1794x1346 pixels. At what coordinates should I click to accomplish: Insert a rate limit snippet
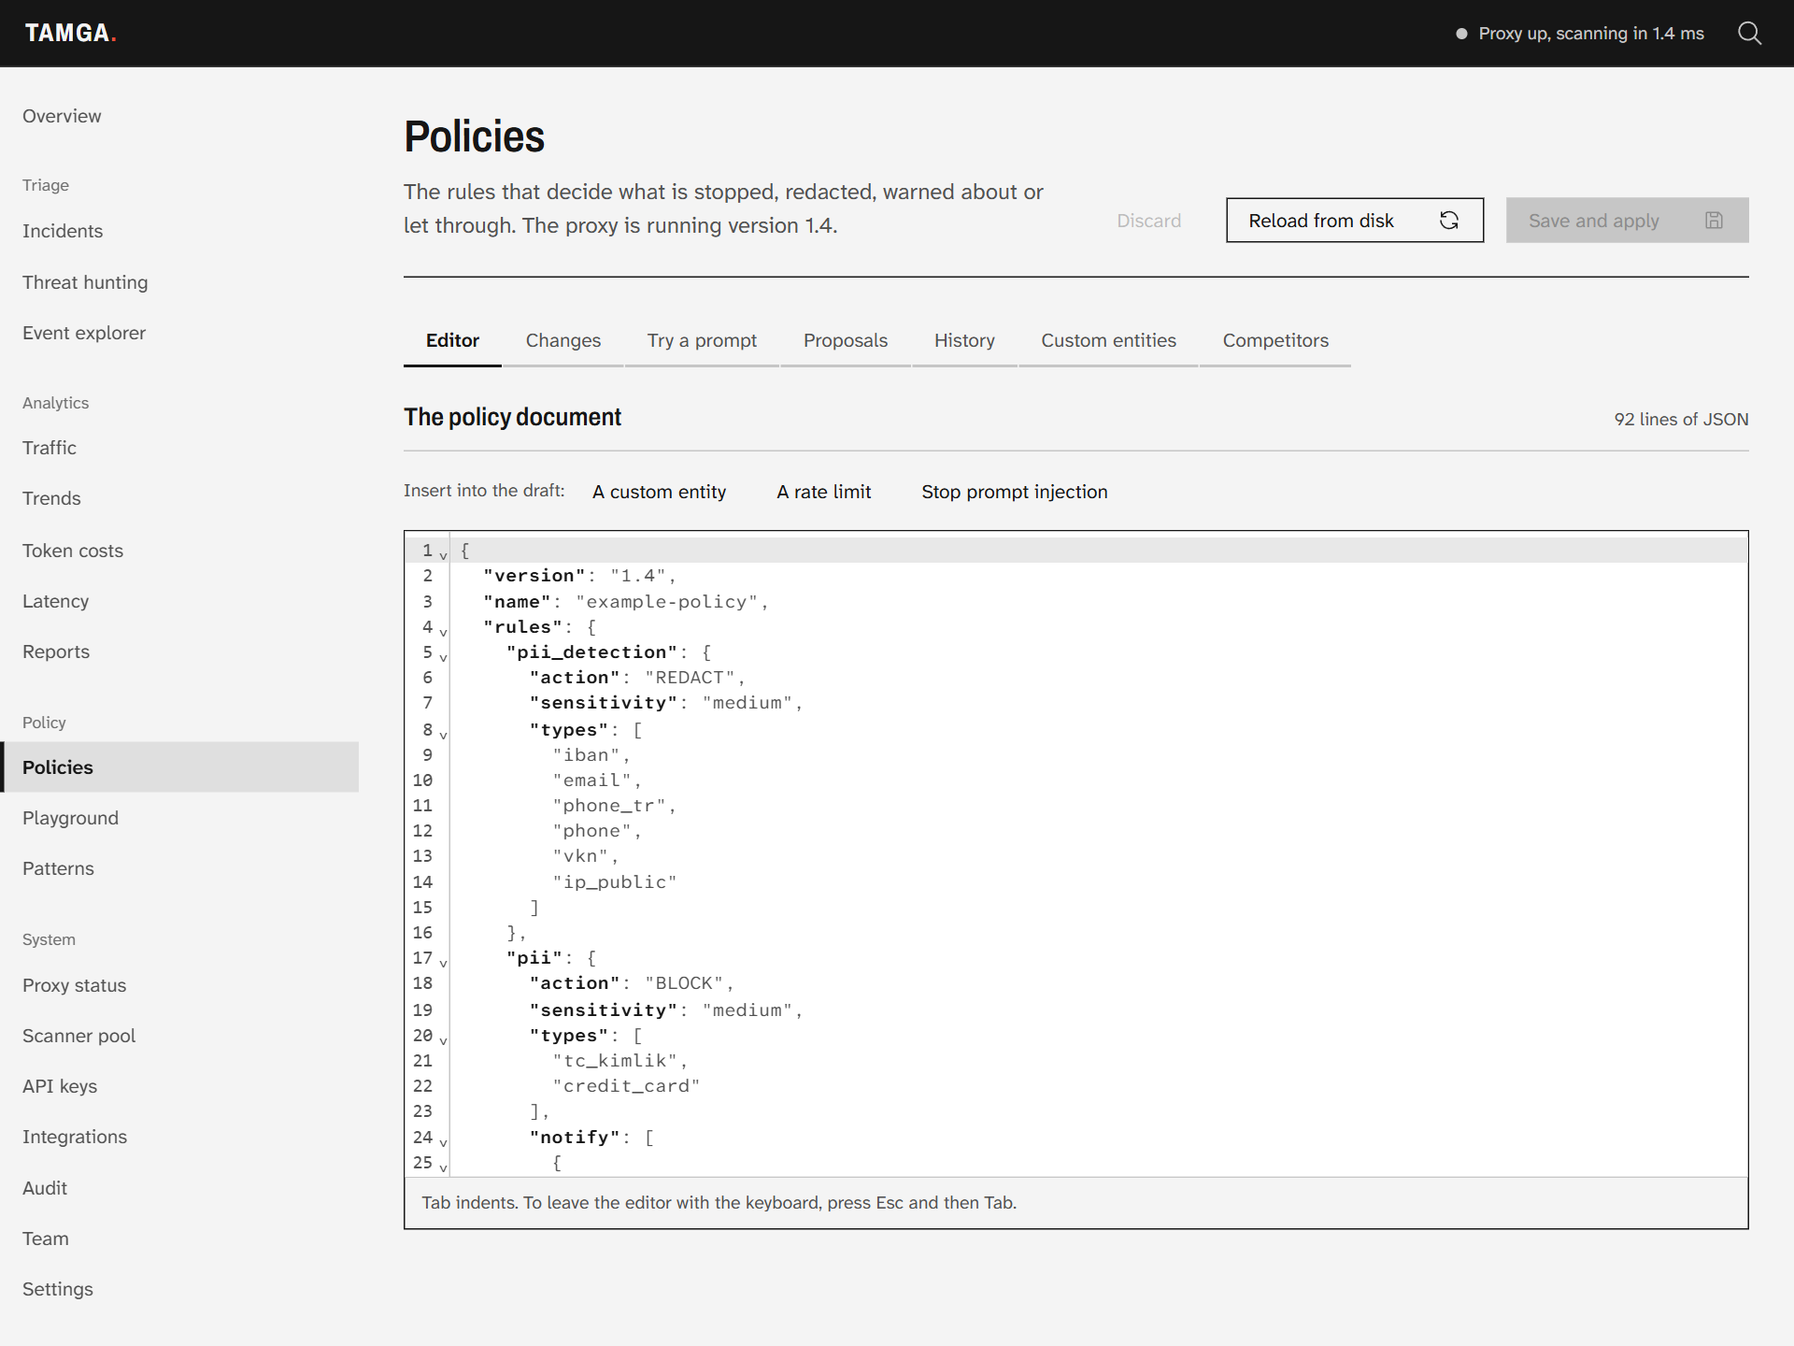(823, 492)
